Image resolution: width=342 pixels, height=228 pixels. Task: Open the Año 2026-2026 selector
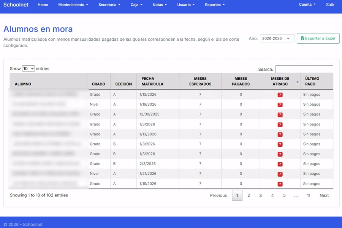point(277,38)
